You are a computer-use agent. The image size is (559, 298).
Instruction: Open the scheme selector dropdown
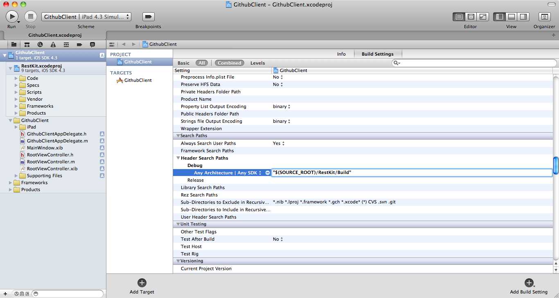coord(86,17)
